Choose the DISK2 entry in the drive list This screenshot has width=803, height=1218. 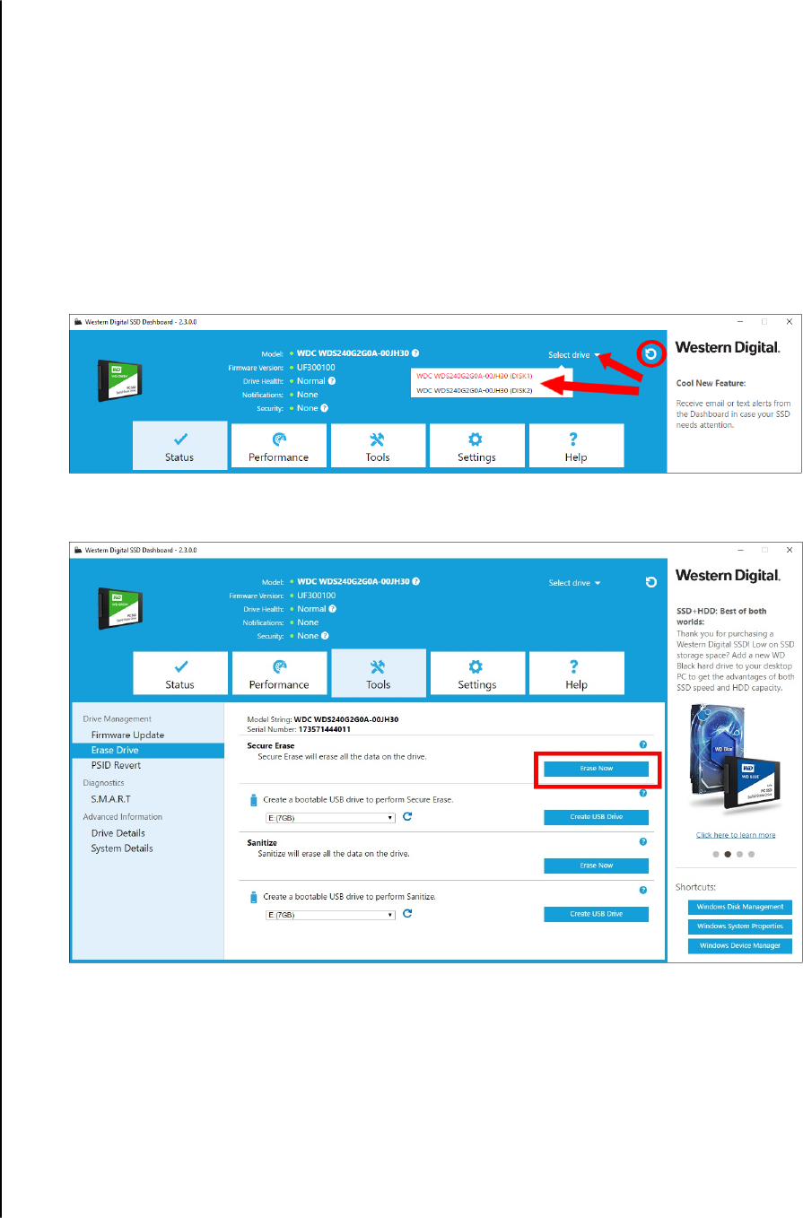click(476, 390)
